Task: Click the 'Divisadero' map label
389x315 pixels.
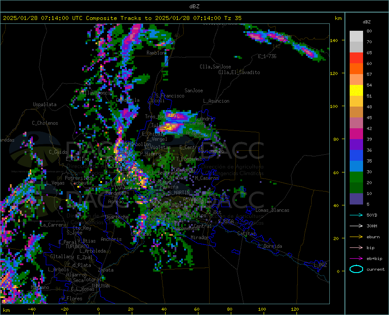Action: (211, 151)
